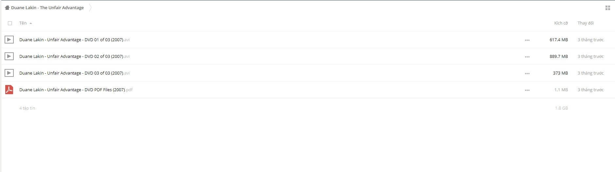Switch to grid view icon

click(x=607, y=8)
